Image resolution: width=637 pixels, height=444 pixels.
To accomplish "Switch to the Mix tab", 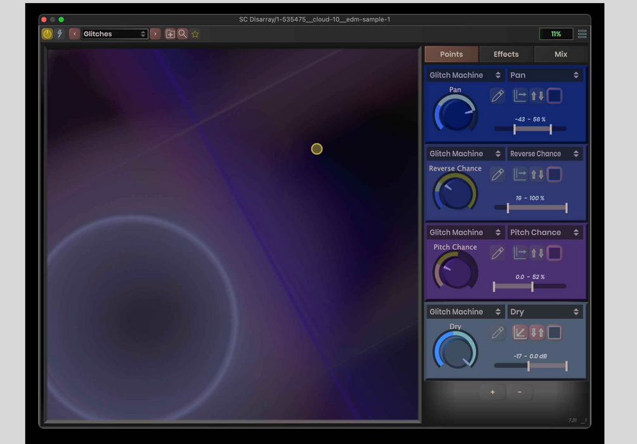I will pyautogui.click(x=561, y=54).
